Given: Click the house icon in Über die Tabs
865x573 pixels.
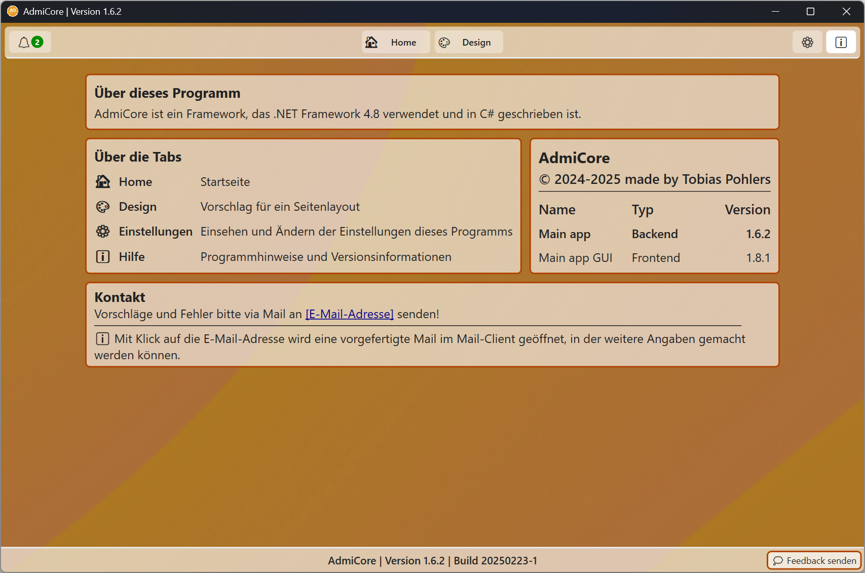Looking at the screenshot, I should (103, 181).
